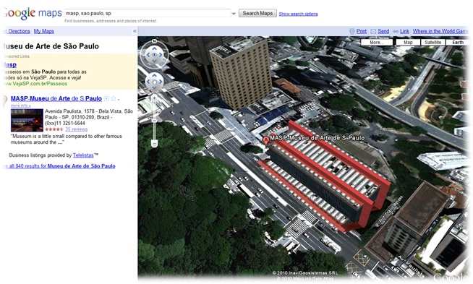Click the eye icon in look joystick
Viewport: 473px width, 284px height.
pyautogui.click(x=154, y=55)
